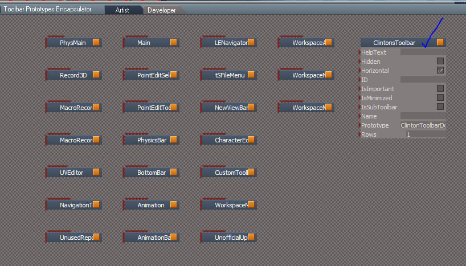Select the Record3D node title
The width and height of the screenshot is (466, 266).
[73, 75]
